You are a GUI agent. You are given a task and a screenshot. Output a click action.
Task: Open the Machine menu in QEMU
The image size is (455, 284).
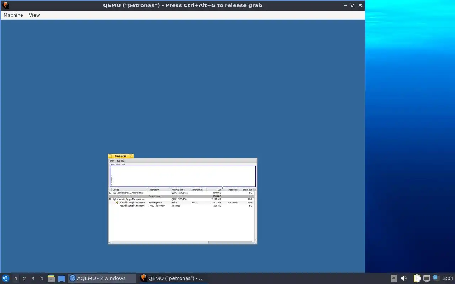pyautogui.click(x=13, y=15)
